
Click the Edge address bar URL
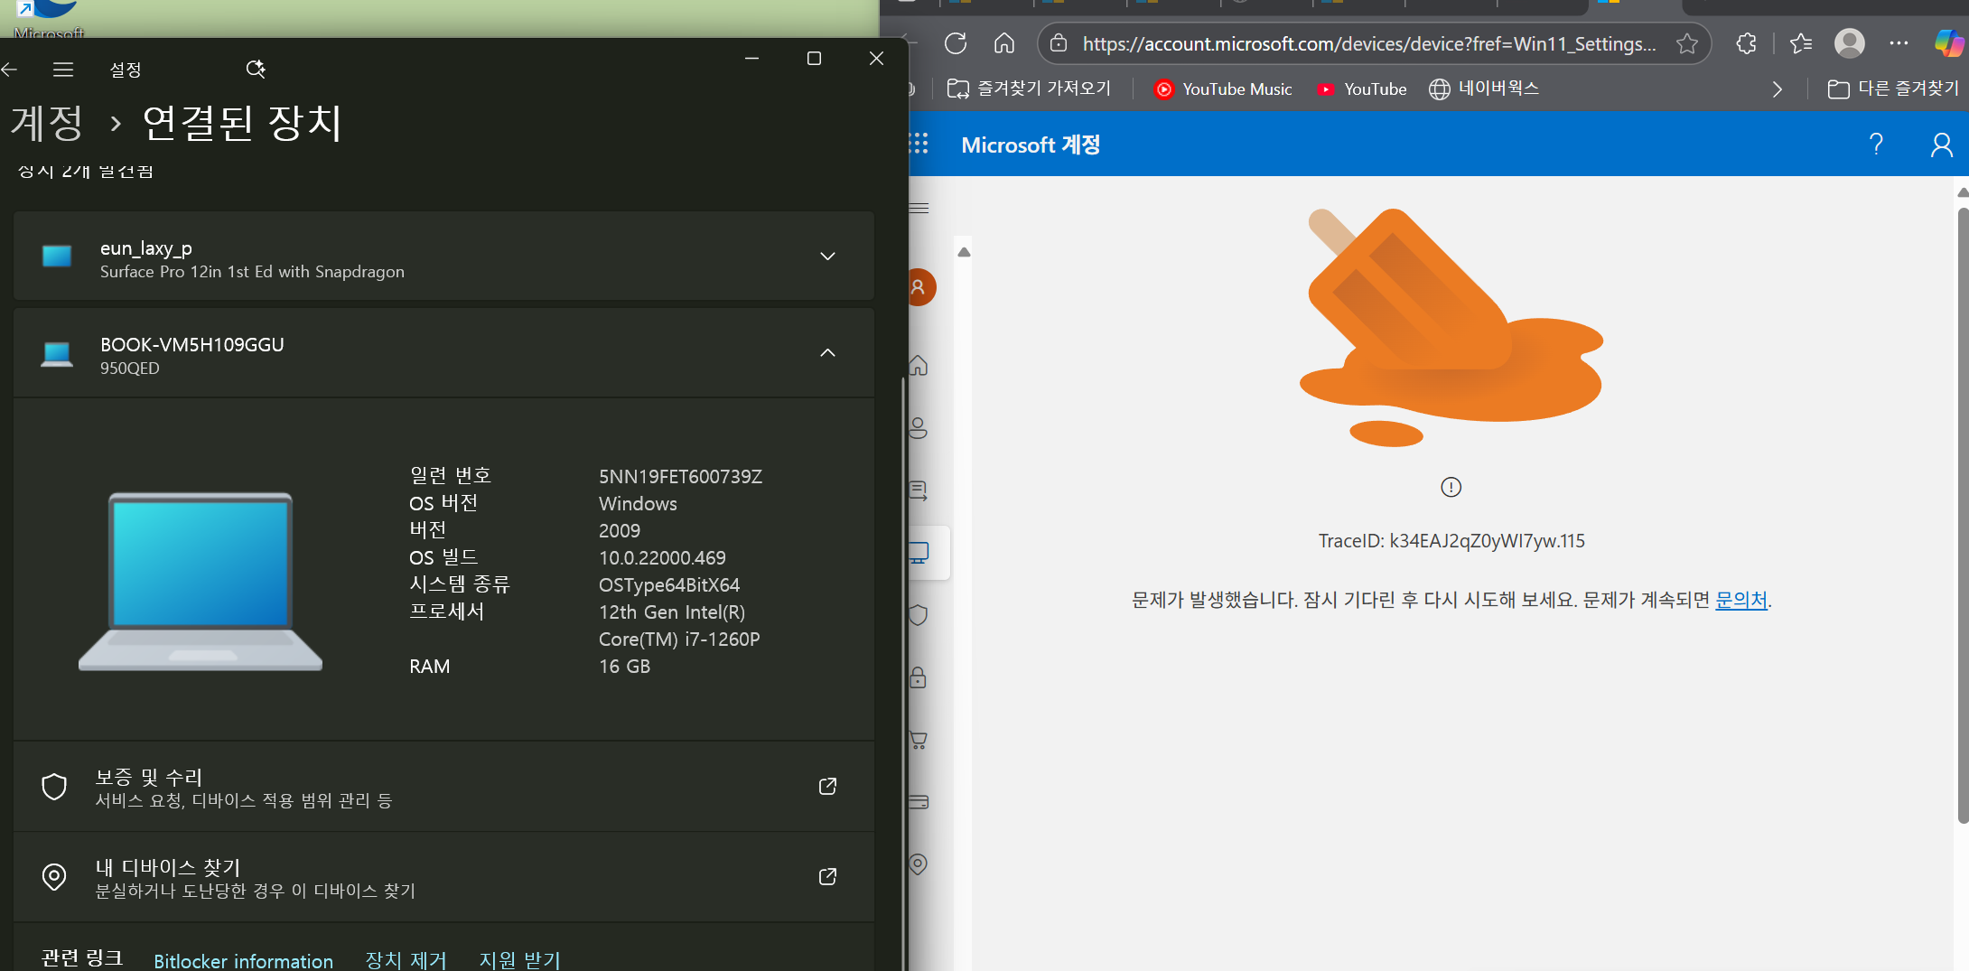click(1369, 43)
